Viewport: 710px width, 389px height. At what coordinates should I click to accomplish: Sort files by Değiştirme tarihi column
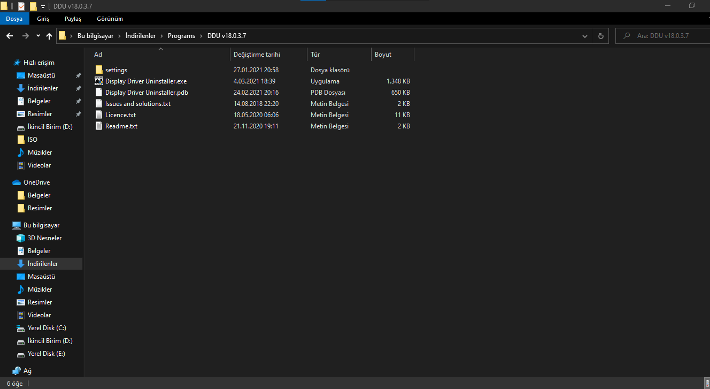268,55
